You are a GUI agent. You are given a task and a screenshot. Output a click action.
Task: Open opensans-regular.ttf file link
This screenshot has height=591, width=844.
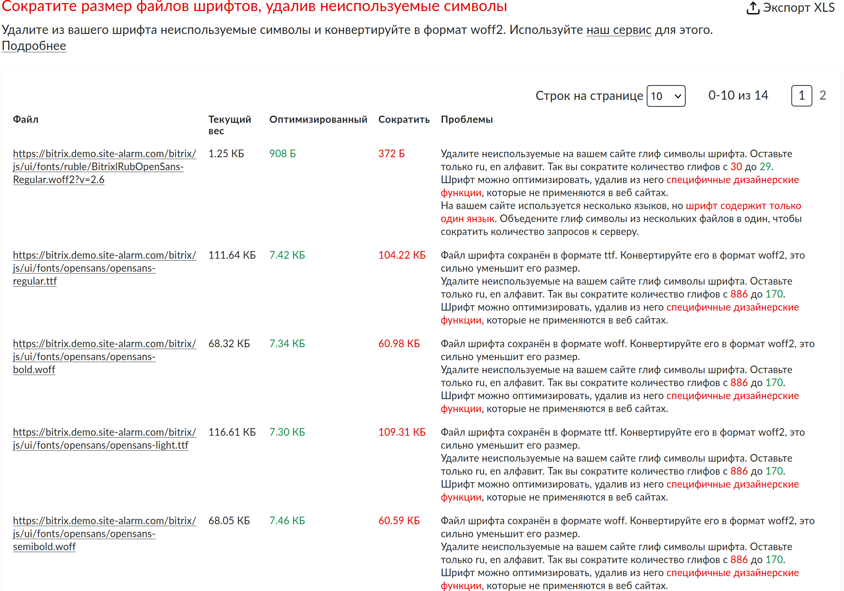pos(84,268)
